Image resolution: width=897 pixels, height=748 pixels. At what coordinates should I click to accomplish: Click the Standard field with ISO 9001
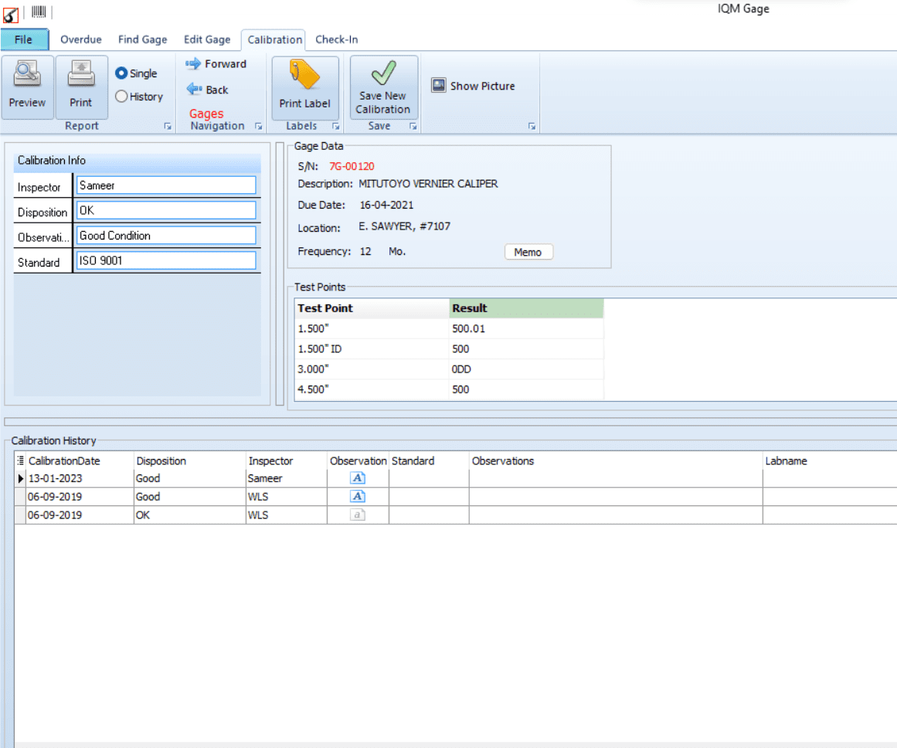click(166, 260)
